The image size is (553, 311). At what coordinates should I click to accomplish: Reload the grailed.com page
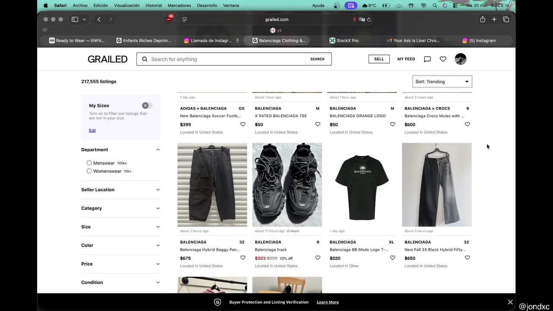[369, 19]
